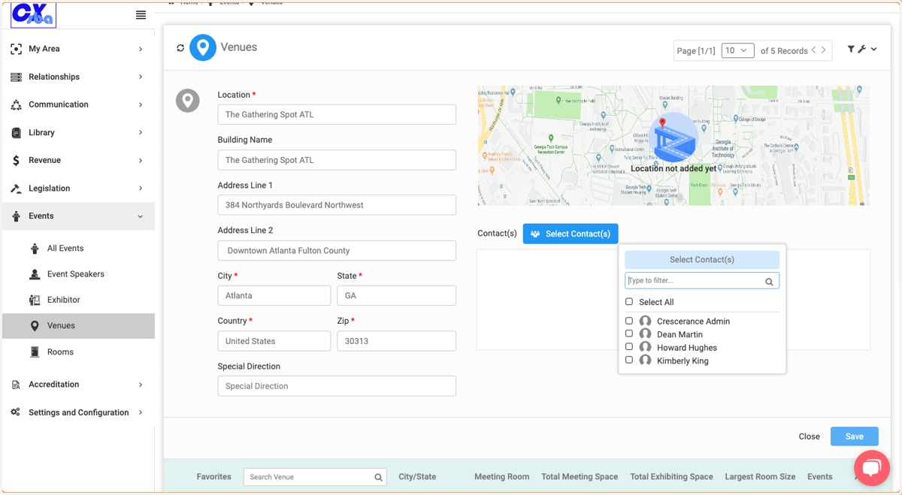Image resolution: width=902 pixels, height=495 pixels.
Task: Open the filter and tools icon menu
Action: [x=861, y=50]
